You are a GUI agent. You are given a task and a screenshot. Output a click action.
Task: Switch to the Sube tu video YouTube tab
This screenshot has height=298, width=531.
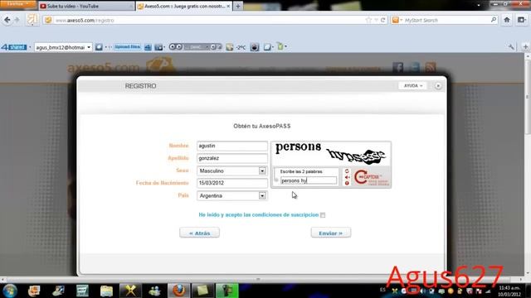click(86, 6)
